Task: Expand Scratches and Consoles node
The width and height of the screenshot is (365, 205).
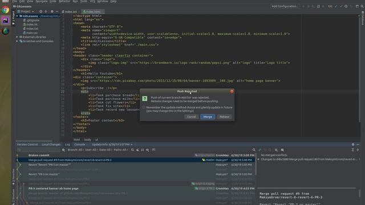Action: pos(17,41)
